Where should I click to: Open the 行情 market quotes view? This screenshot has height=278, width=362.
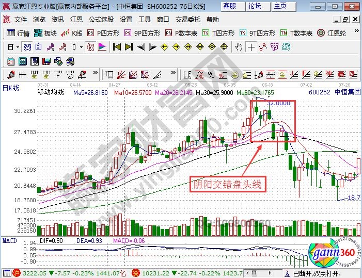18,33
